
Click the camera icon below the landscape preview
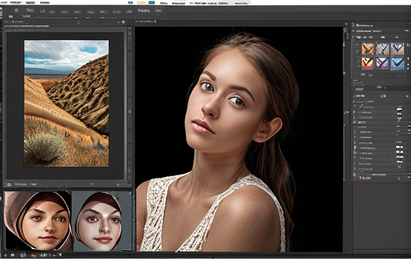coord(9,185)
